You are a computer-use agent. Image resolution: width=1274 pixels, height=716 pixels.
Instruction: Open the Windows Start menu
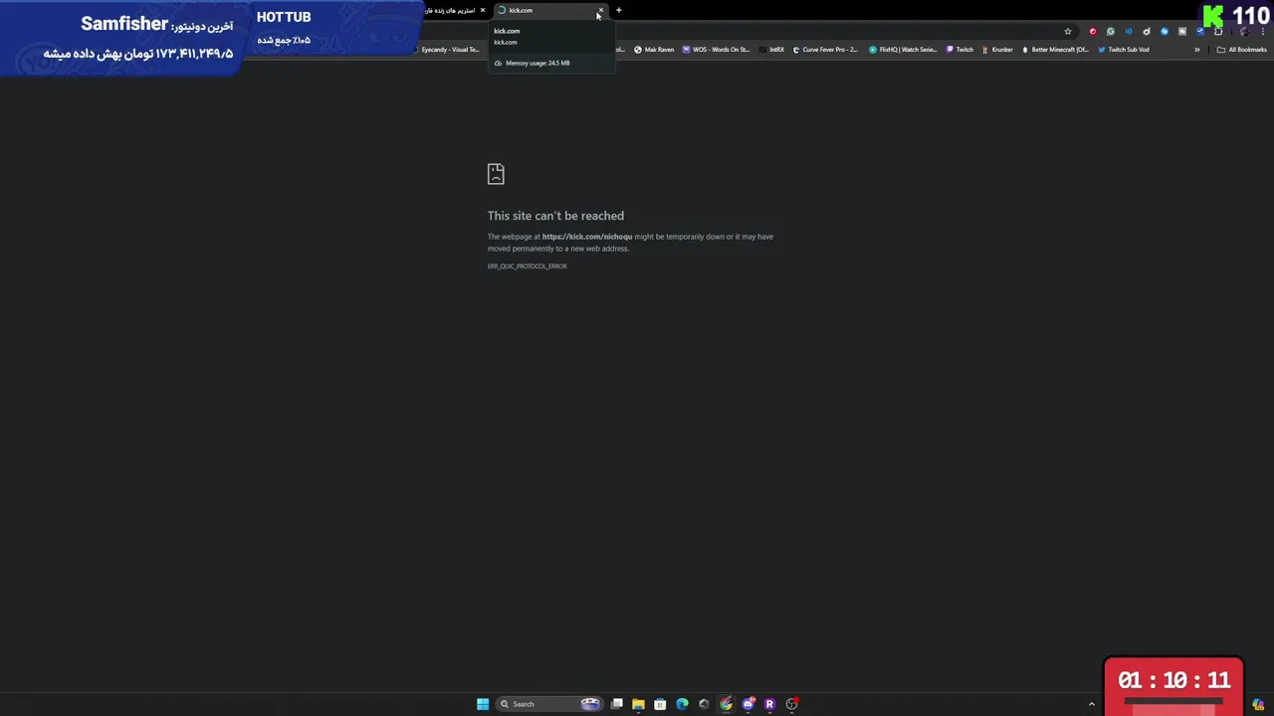point(483,704)
